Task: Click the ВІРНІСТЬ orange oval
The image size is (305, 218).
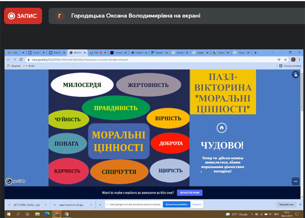Action: coord(168,118)
